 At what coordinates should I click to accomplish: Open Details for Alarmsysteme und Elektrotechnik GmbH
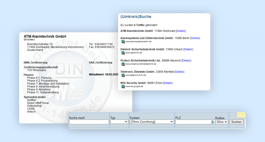(x=195, y=38)
